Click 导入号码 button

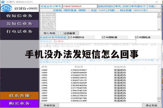(x=49, y=33)
